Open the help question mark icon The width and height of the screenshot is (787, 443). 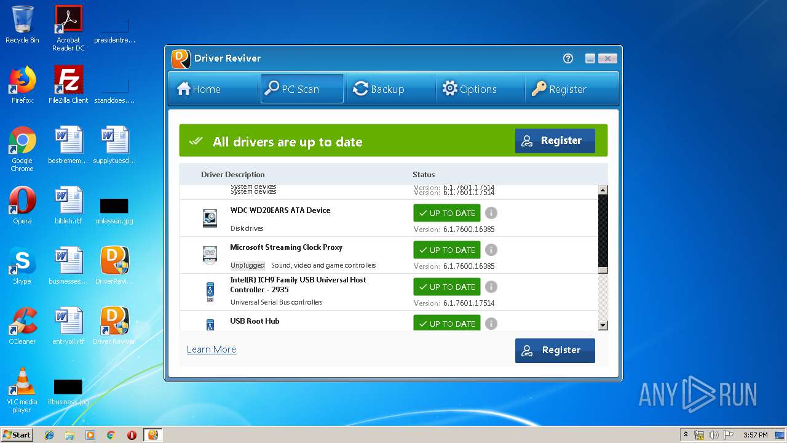568,58
